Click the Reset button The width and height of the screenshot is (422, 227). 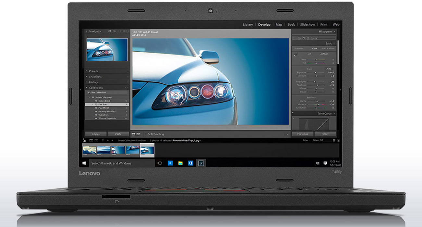pos(325,134)
